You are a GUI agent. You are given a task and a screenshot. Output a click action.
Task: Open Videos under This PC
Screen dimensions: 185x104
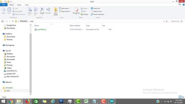click(8, 68)
